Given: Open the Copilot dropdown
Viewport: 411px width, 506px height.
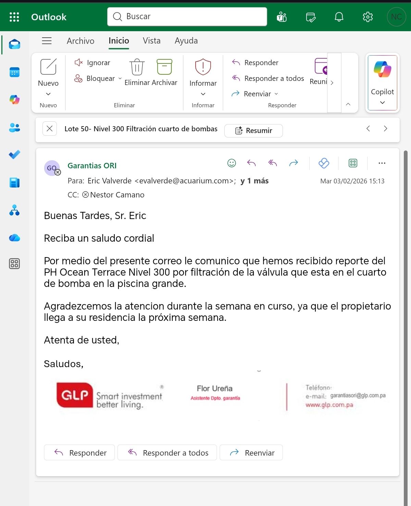Looking at the screenshot, I should coord(382,103).
